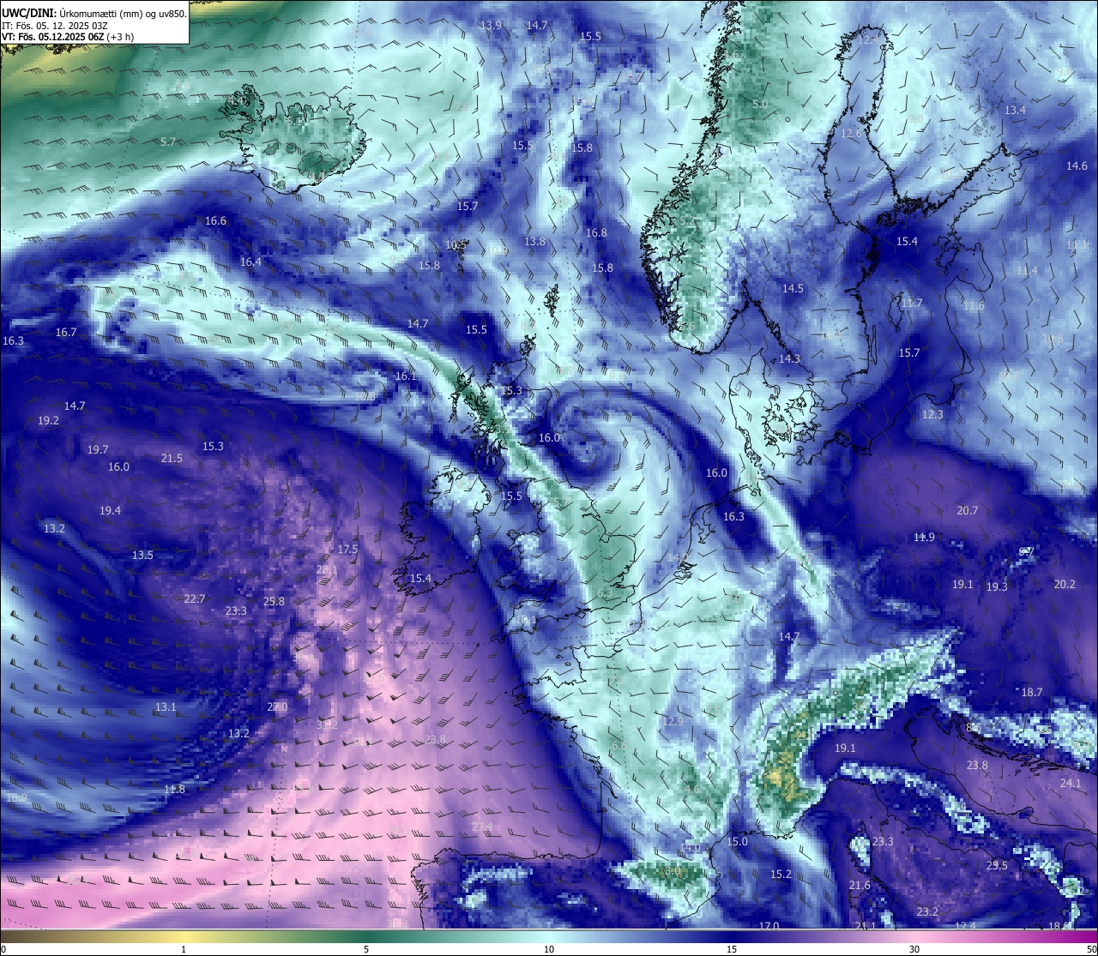Click the 22.7 value on the map
The width and height of the screenshot is (1098, 956).
click(195, 599)
